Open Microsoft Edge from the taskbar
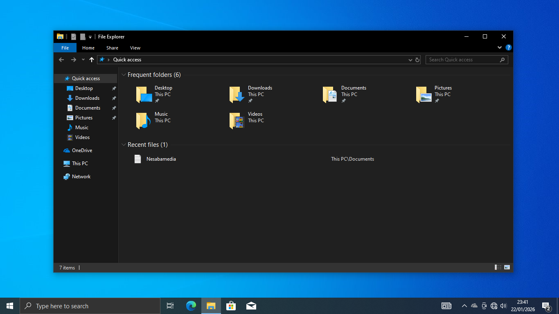Viewport: 559px width, 314px height. tap(191, 306)
